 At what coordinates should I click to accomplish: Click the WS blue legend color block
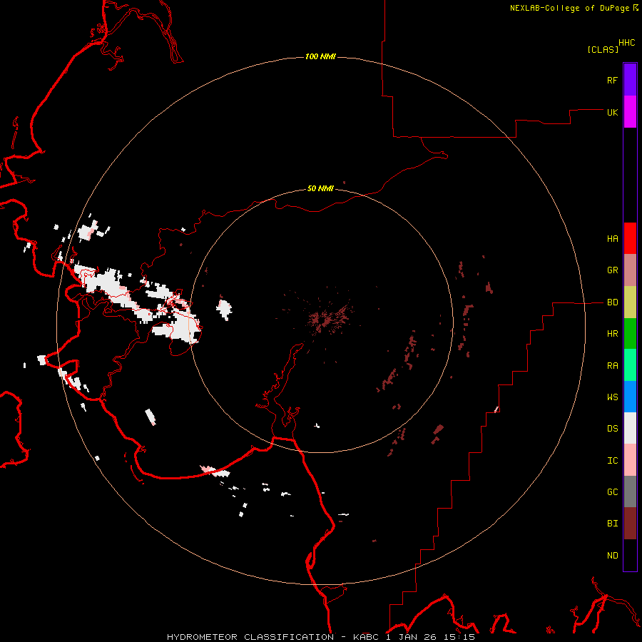tap(630, 397)
